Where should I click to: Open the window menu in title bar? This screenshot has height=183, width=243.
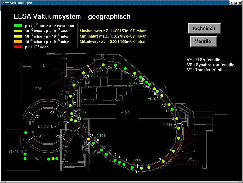(3, 3)
